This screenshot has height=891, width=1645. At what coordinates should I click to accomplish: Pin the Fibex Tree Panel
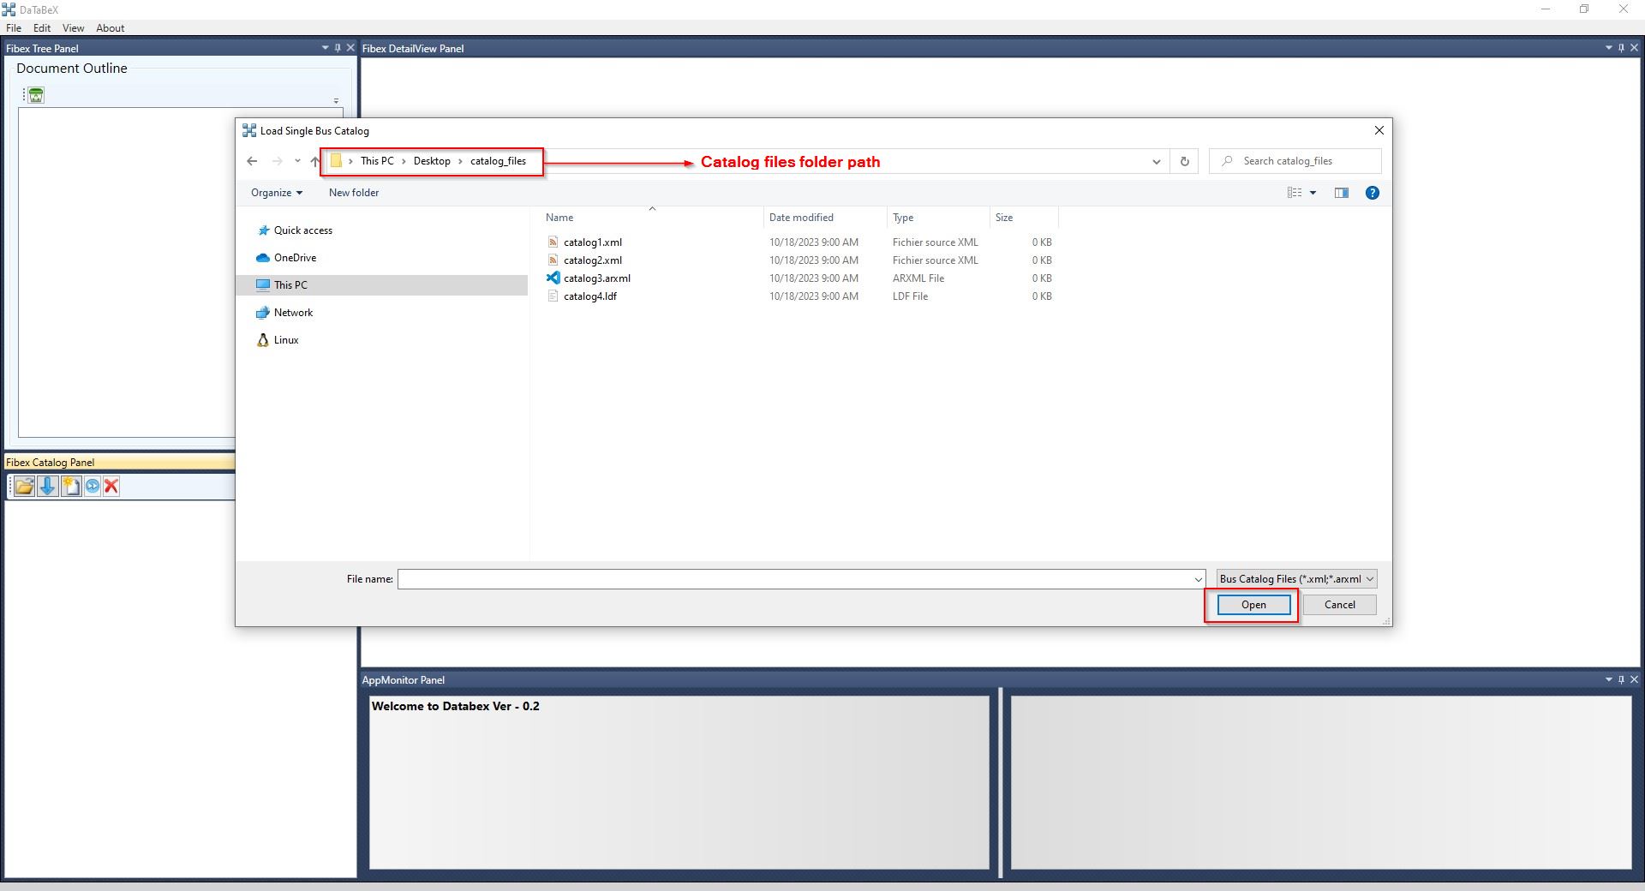pyautogui.click(x=338, y=48)
